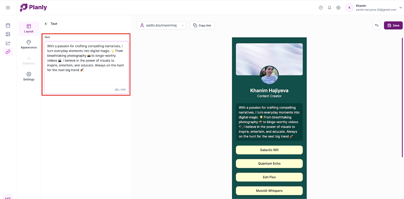This screenshot has height=199, width=404.
Task: Switch to the Statistics tab
Action: [x=29, y=60]
